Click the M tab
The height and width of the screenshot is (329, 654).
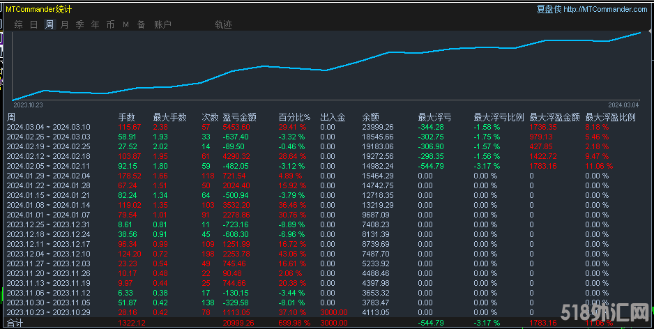tap(126, 24)
